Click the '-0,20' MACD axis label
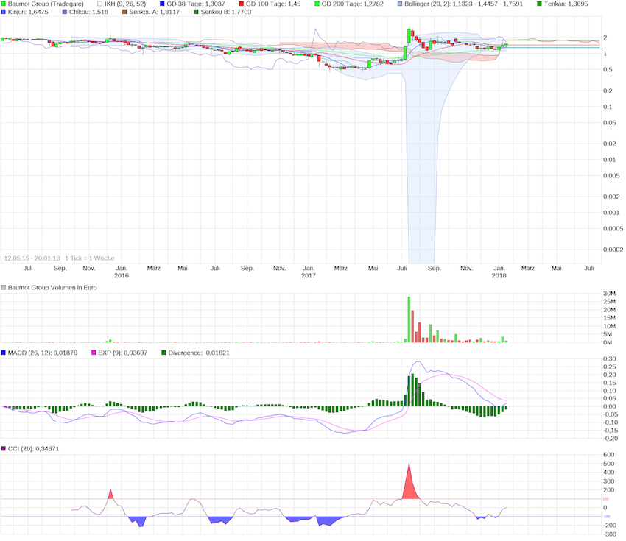This screenshot has width=626, height=541. [611, 439]
